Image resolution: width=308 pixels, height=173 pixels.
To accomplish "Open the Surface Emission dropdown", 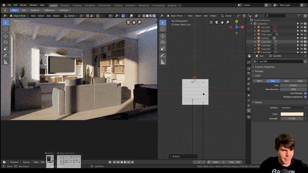I will pyautogui.click(x=294, y=108).
